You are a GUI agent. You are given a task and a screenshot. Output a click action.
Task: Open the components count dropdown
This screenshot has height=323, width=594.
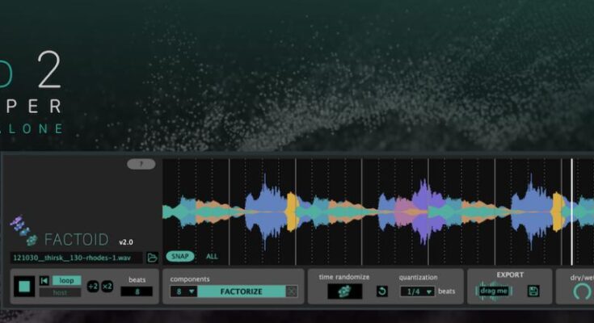coord(183,292)
